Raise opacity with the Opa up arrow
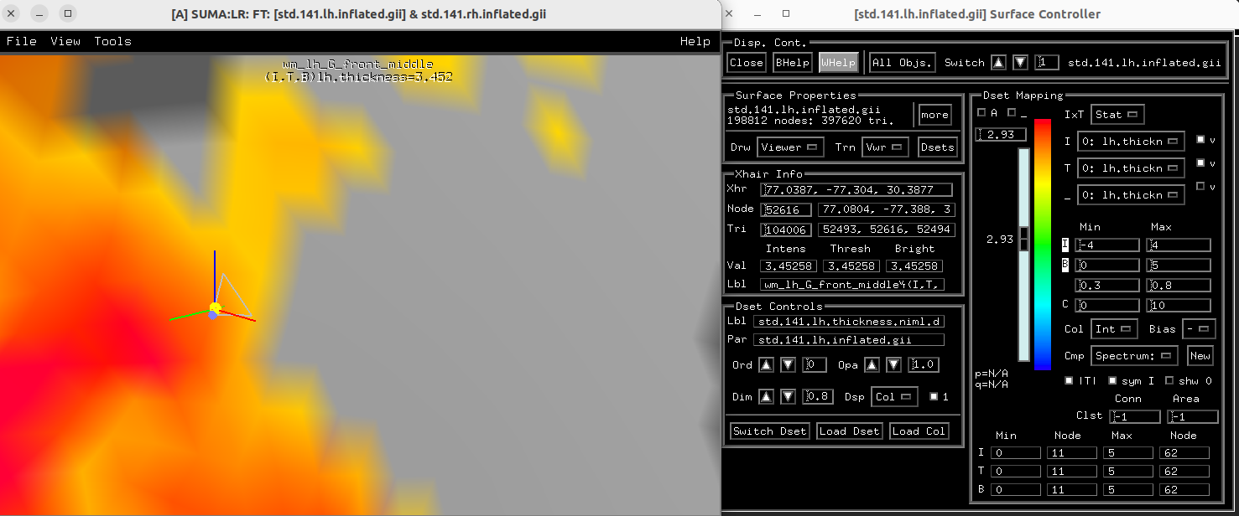Viewport: 1239px width, 516px height. pos(872,365)
